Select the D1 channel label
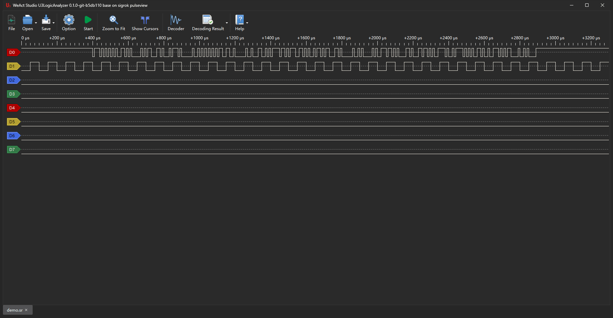The width and height of the screenshot is (613, 318). point(14,66)
